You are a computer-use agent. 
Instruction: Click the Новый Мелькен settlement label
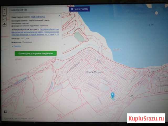coord(95,72)
